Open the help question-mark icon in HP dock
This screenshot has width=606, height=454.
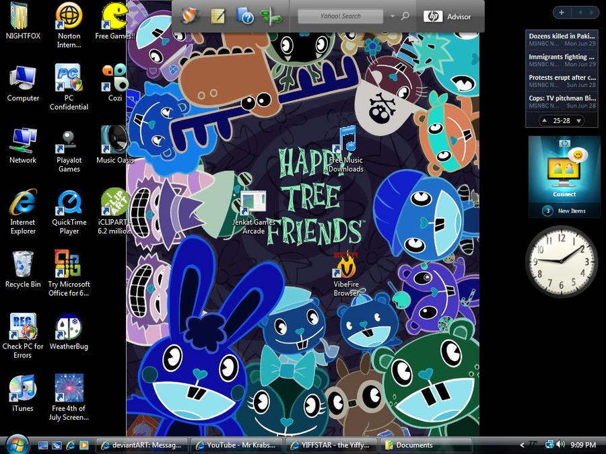(x=245, y=16)
